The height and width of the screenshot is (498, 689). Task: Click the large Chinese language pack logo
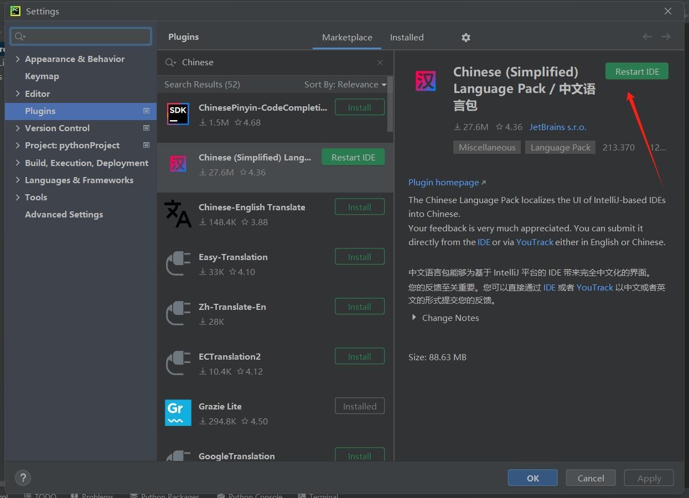tap(426, 81)
